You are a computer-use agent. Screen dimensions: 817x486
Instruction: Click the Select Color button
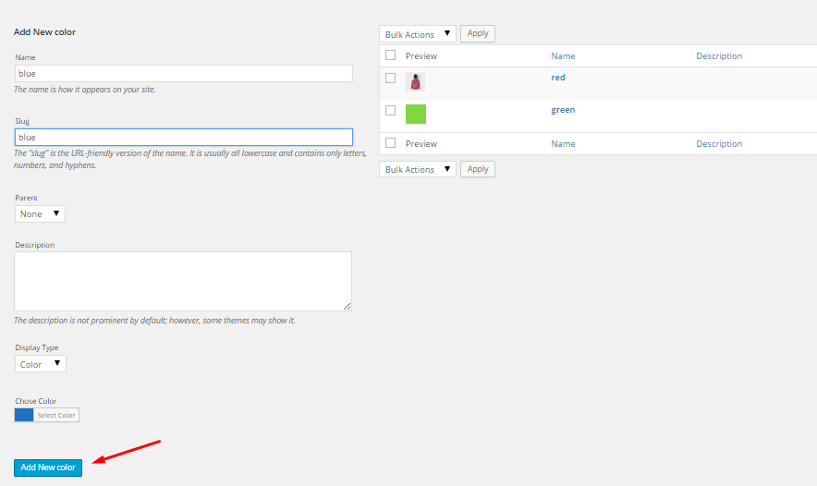56,415
